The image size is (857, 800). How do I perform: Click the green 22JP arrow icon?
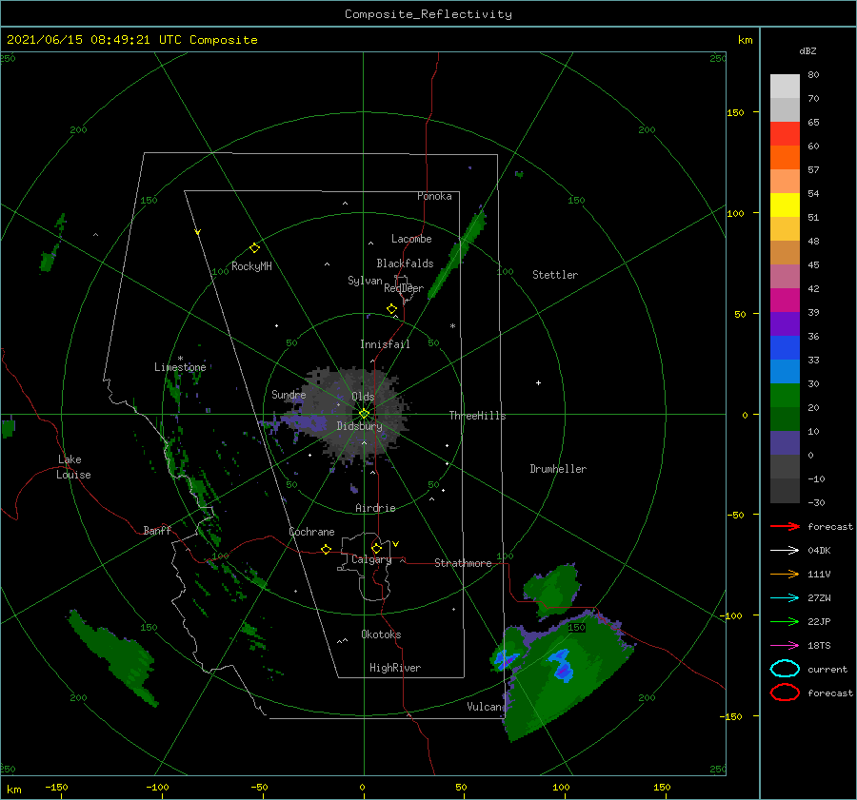tap(785, 621)
